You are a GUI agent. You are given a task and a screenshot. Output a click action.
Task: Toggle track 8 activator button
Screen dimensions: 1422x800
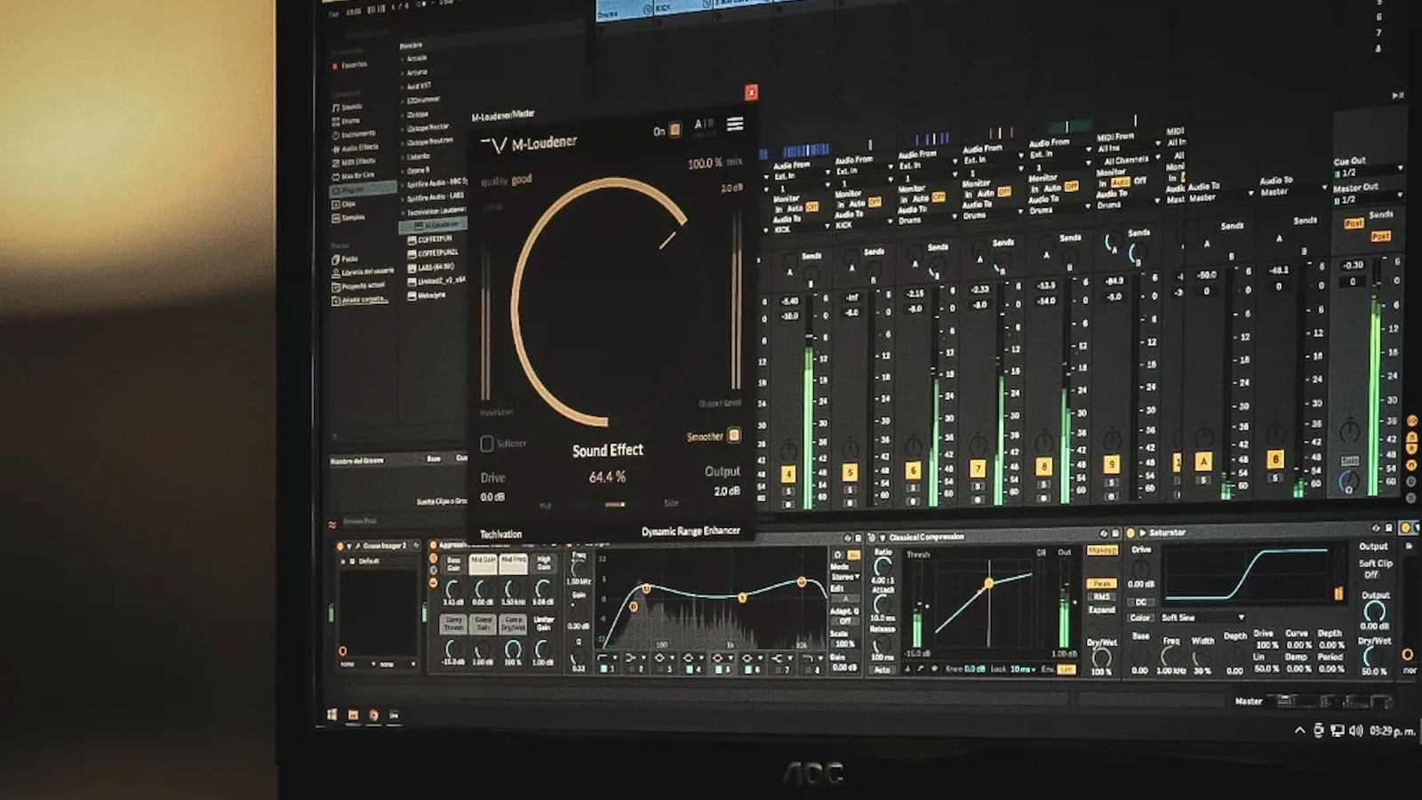(x=1043, y=467)
